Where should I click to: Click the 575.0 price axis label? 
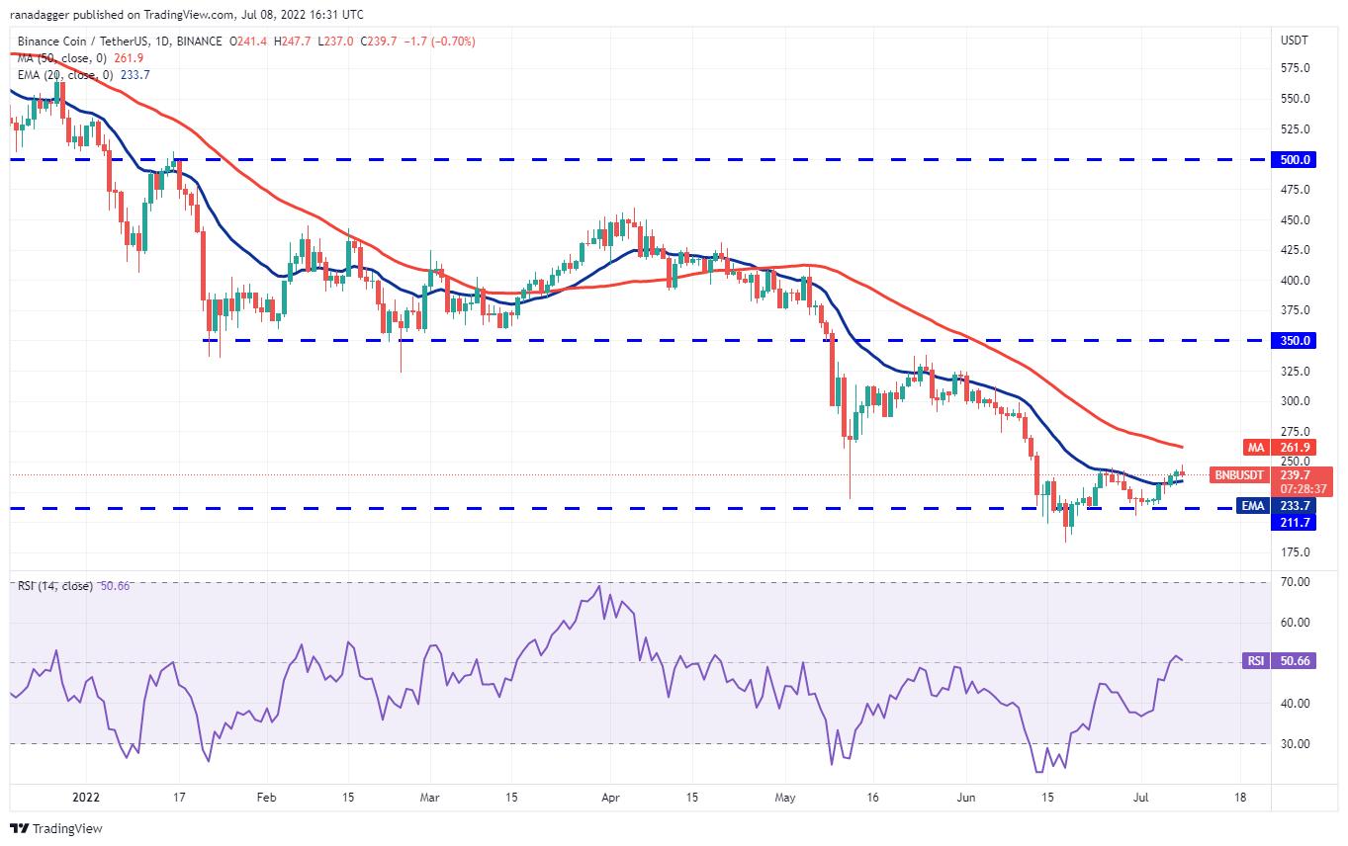point(1295,68)
